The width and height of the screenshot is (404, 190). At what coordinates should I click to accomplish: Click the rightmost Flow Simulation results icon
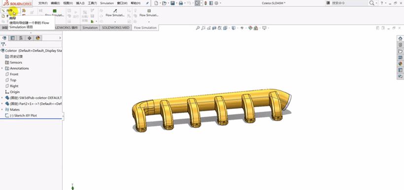click(x=149, y=11)
